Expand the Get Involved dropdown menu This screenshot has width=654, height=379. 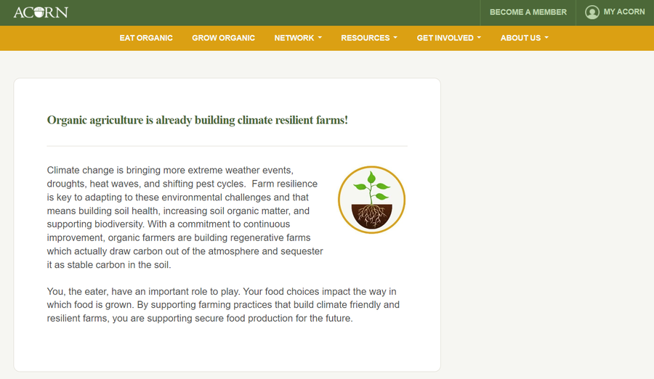point(449,38)
